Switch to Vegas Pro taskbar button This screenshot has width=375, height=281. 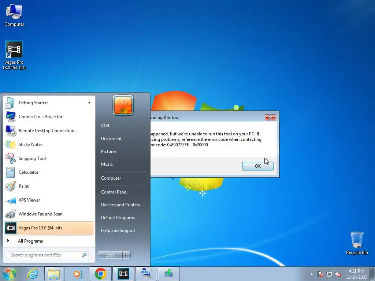click(123, 274)
